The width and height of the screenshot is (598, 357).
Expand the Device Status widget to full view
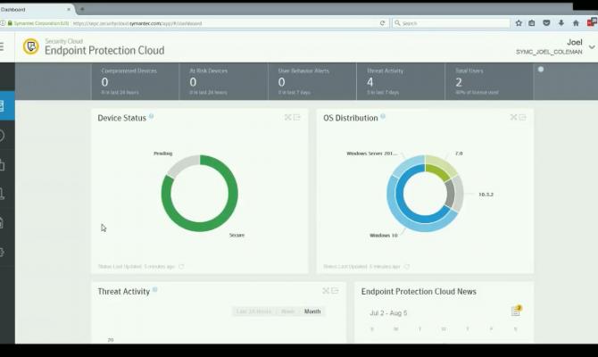[288, 117]
